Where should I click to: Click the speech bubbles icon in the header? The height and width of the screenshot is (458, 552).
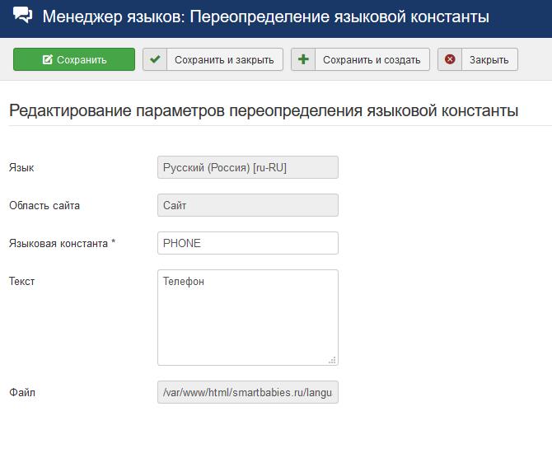(x=23, y=16)
